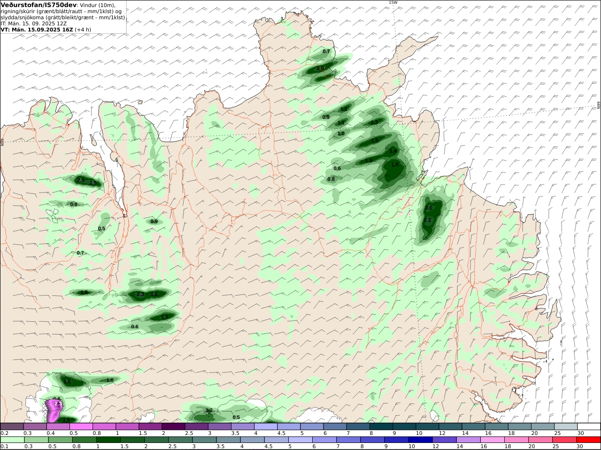This screenshot has width=601, height=450.
Task: Select the palest green rain swatch 0.1–0.3
Action: [x=12, y=440]
